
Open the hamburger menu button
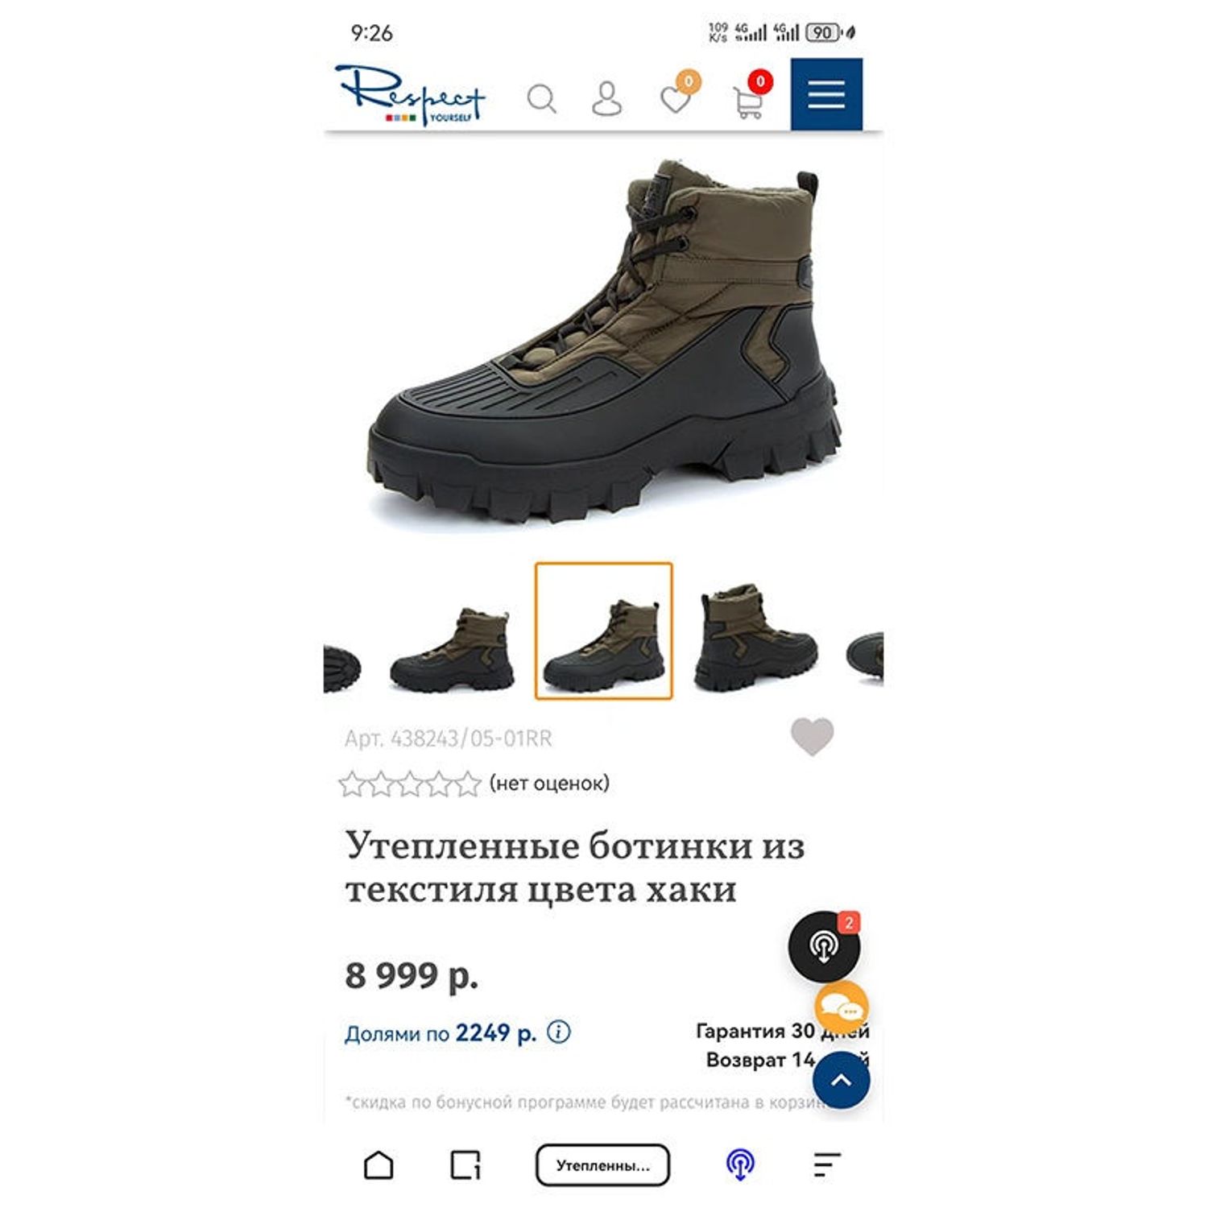coord(826,94)
